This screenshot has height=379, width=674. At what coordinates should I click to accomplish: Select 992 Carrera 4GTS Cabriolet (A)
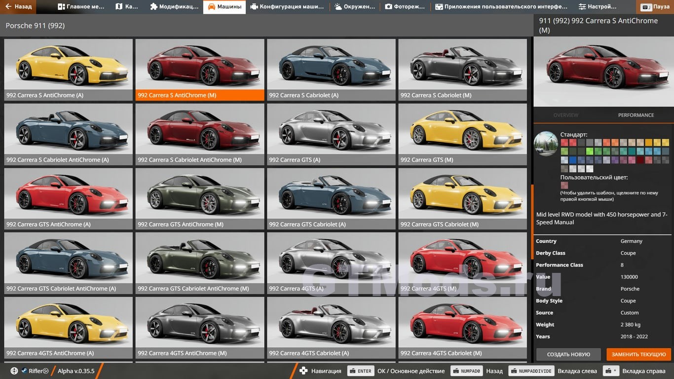pos(331,328)
